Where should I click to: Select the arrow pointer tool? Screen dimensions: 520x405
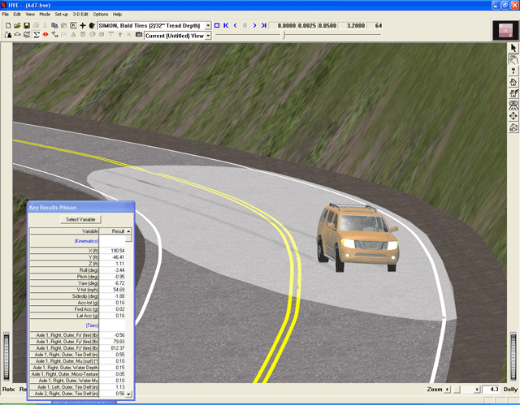pyautogui.click(x=513, y=48)
